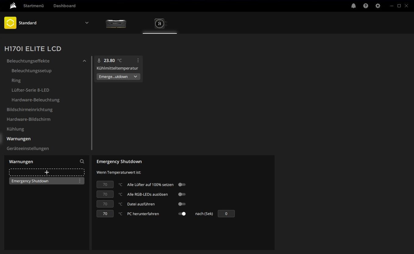Search warnings with the magnifier icon

tap(82, 161)
